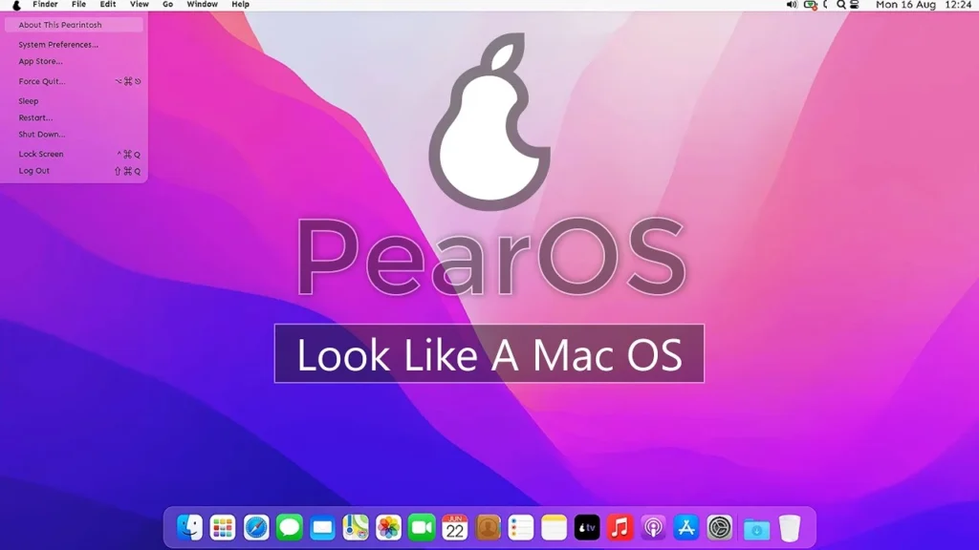Image resolution: width=979 pixels, height=550 pixels.
Task: Open Launchpad grid icon in dock
Action: 223,527
